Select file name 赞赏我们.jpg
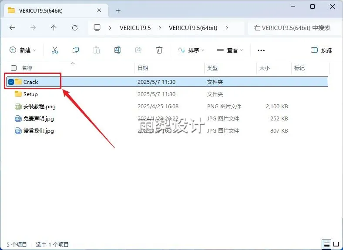The image size is (343, 250). 39,131
